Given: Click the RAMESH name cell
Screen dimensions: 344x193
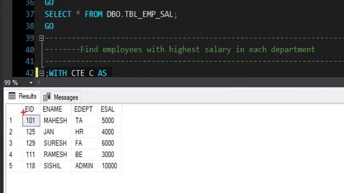Looking at the screenshot, I should (x=56, y=154).
